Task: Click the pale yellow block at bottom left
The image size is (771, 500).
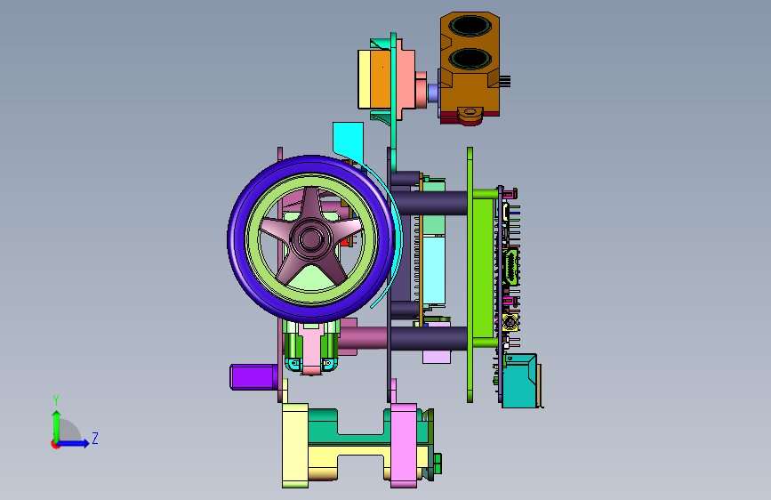Action: 295,446
